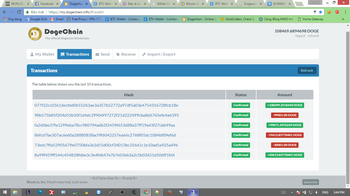Open the Chrome three-dot menu
The height and width of the screenshot is (196, 350).
click(345, 12)
